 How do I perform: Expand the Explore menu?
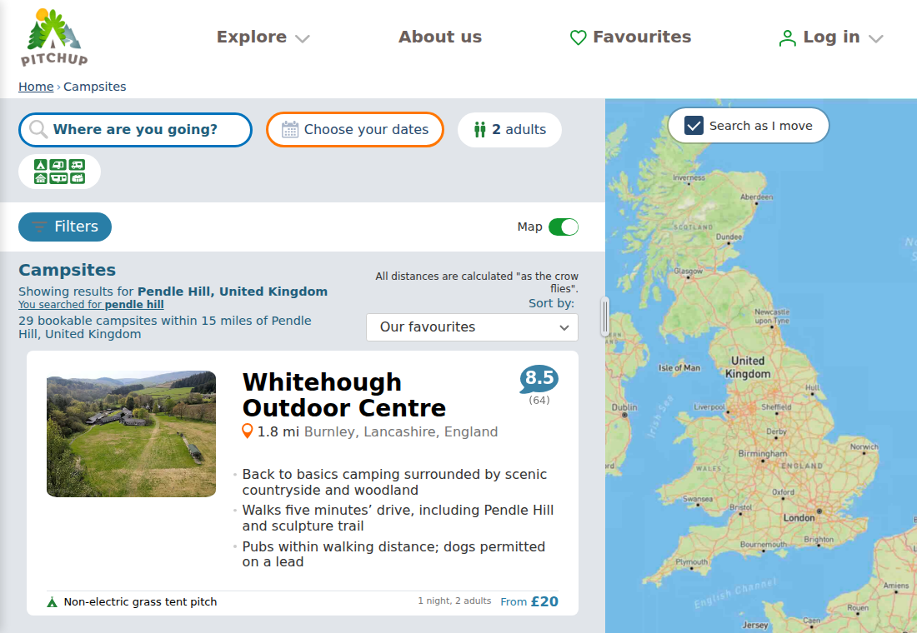click(263, 37)
